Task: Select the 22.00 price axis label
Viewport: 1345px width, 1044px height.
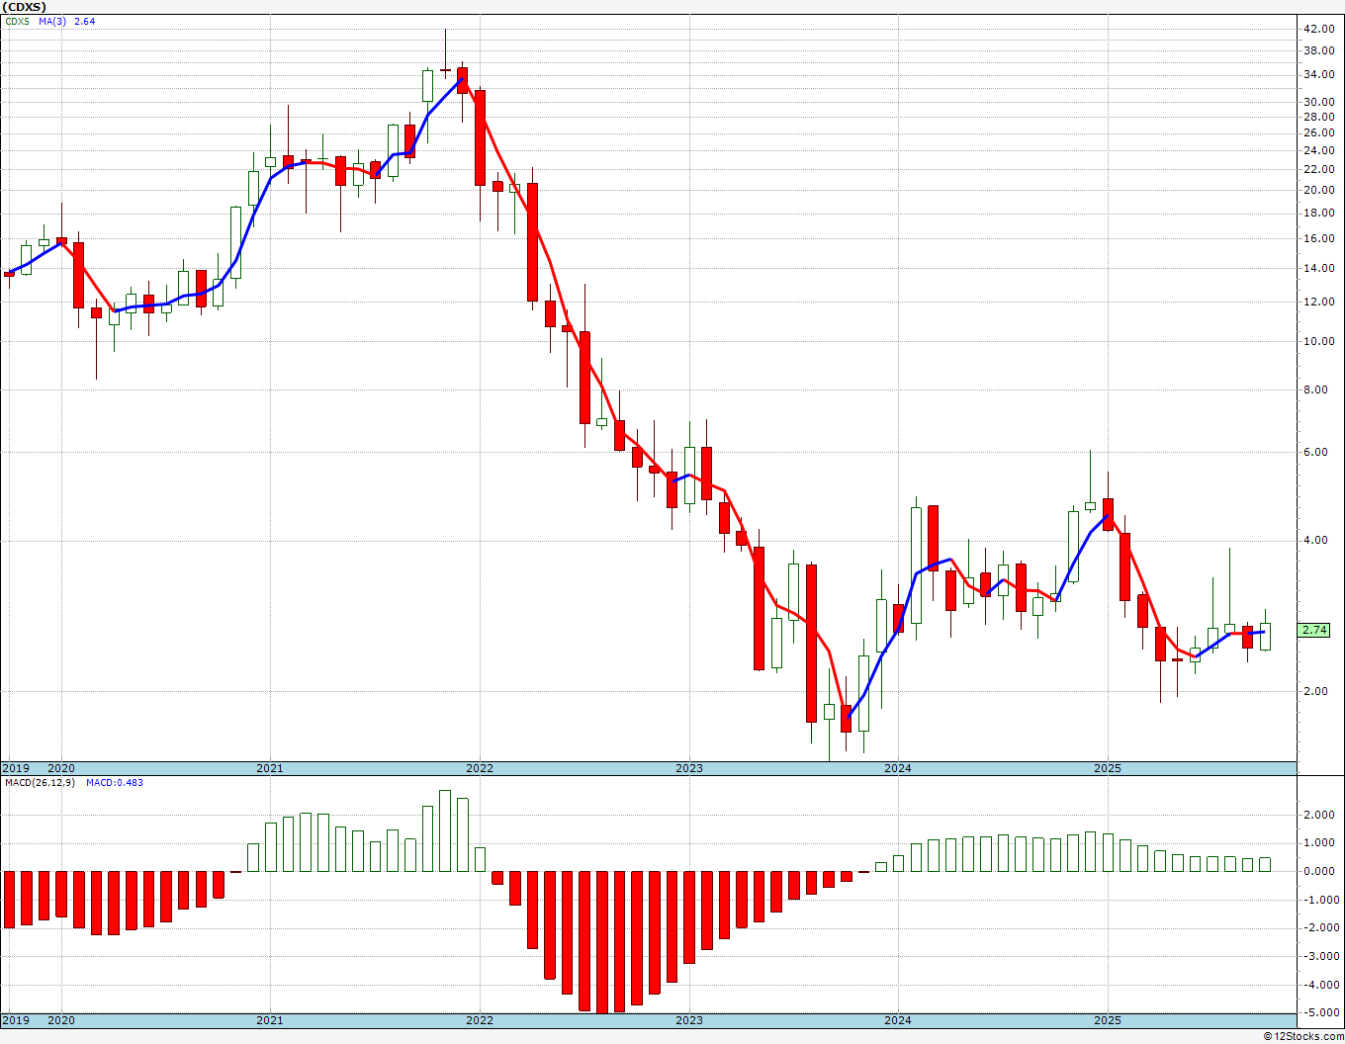Action: (1319, 169)
